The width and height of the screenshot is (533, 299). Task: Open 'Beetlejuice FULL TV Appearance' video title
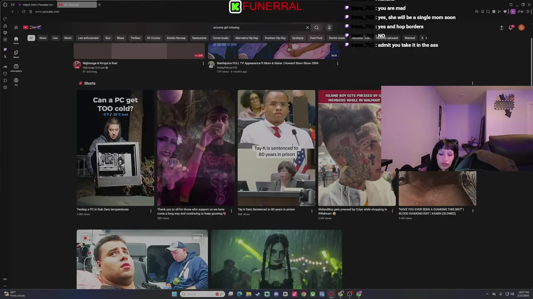pyautogui.click(x=267, y=63)
